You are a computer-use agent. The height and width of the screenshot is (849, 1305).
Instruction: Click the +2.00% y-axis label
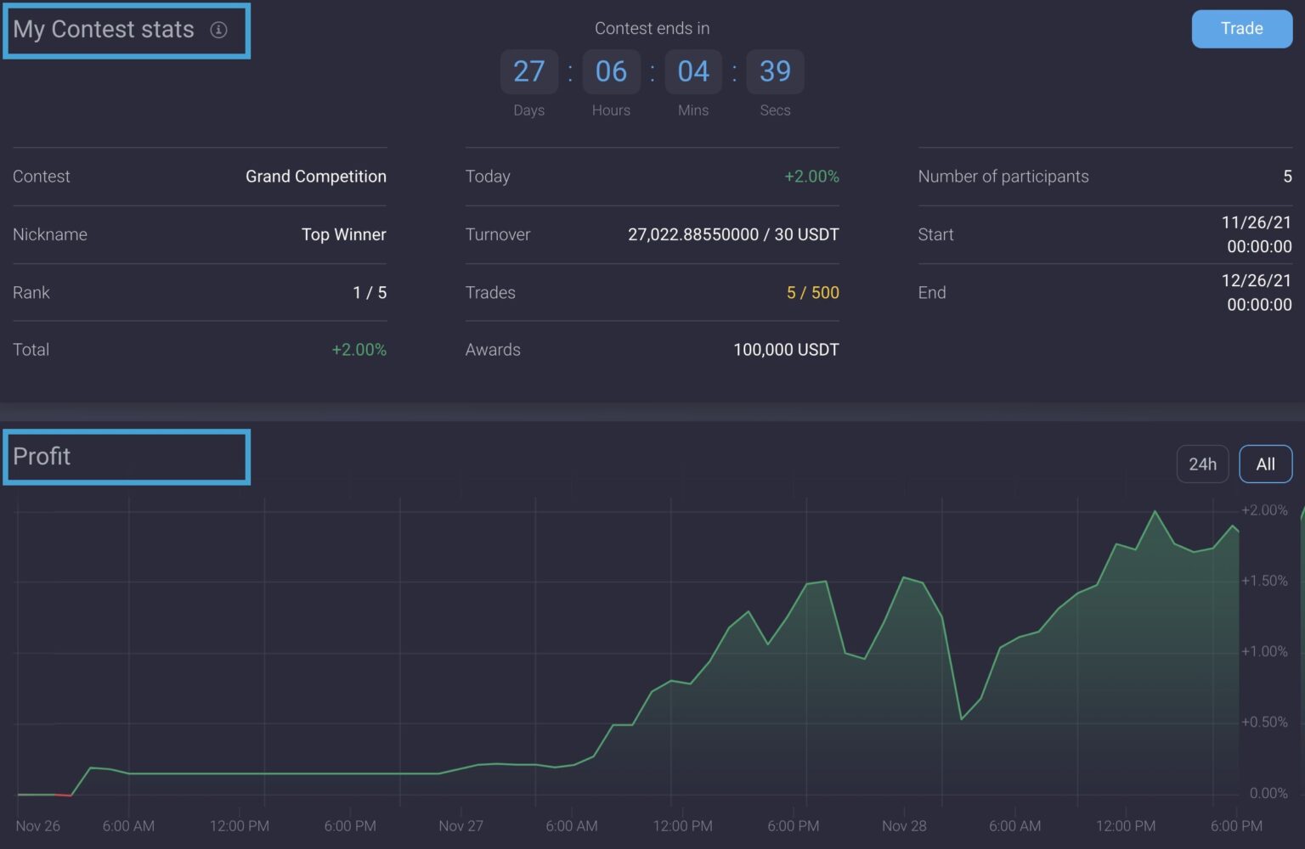point(1264,510)
